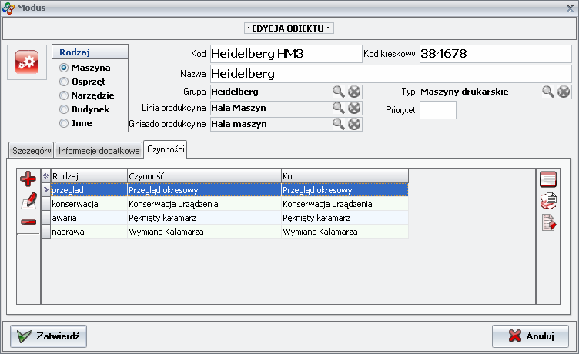This screenshot has height=354, width=579.
Task: Click the bottom document export icon on right
Action: pyautogui.click(x=548, y=223)
